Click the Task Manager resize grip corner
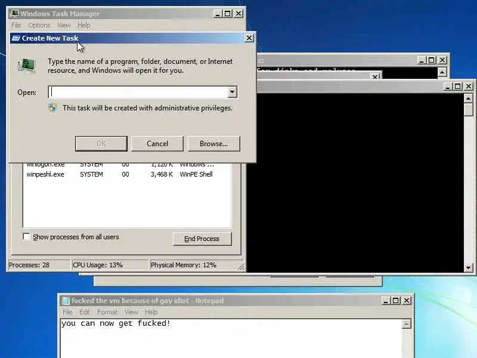 (241, 267)
